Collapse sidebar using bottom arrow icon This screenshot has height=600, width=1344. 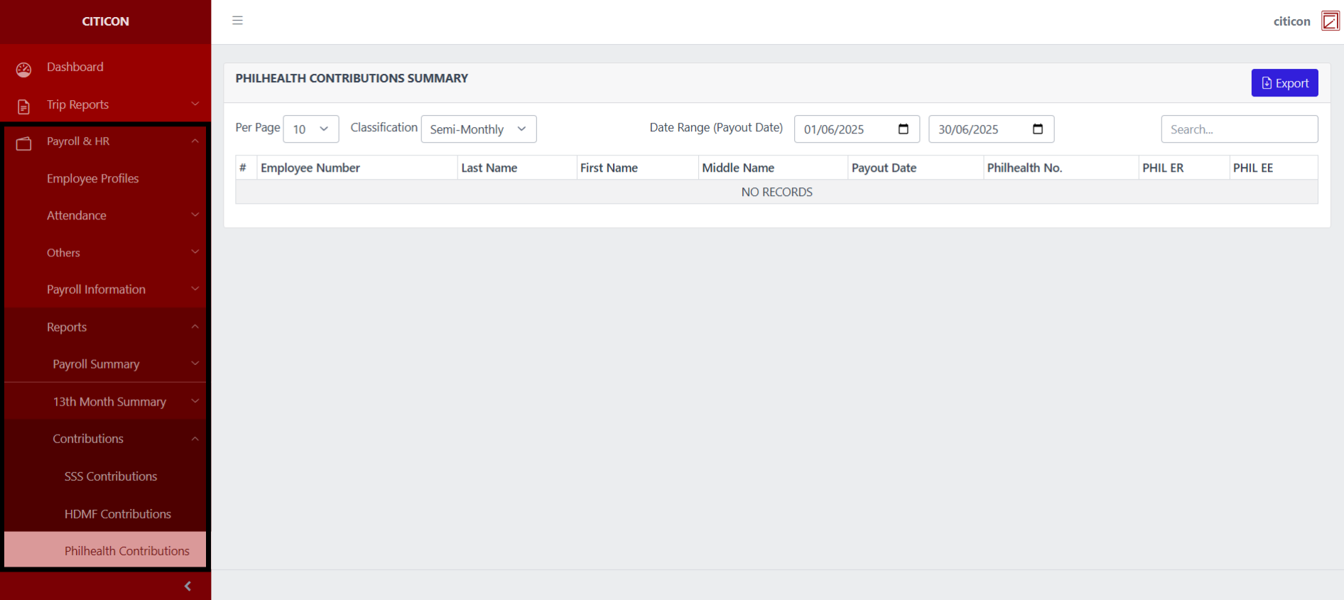pyautogui.click(x=188, y=586)
